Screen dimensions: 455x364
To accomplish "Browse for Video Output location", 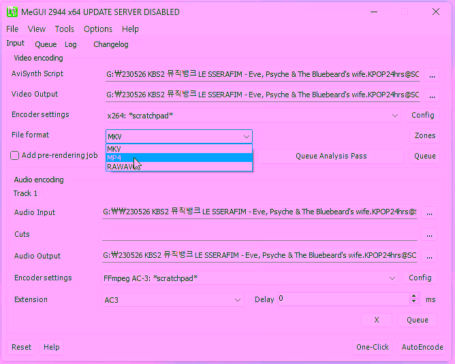I will [x=432, y=95].
